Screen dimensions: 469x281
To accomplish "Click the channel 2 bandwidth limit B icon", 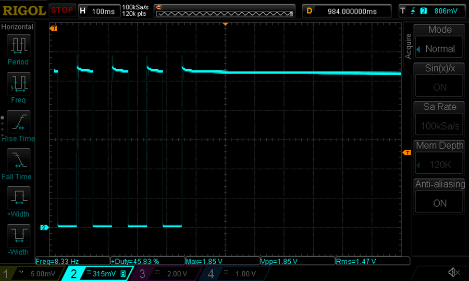I will point(123,274).
